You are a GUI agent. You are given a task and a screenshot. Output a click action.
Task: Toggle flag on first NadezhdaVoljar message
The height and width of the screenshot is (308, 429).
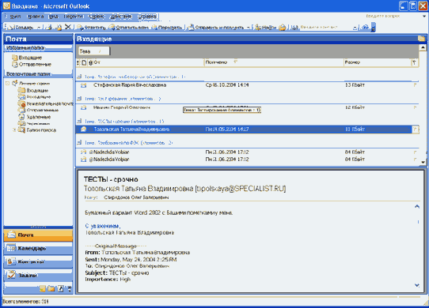coord(415,152)
